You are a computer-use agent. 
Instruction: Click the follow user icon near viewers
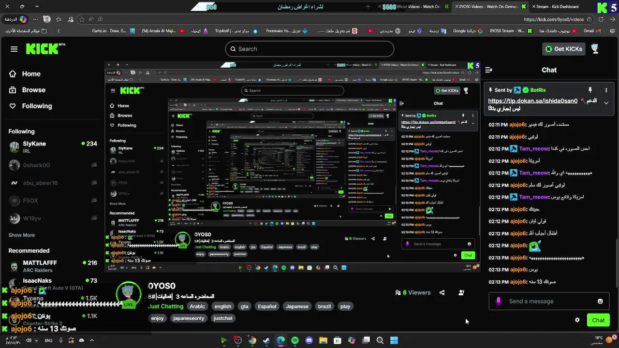461,292
